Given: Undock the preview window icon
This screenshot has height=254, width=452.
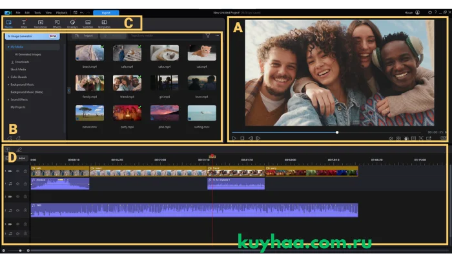Looking at the screenshot, I should 429,139.
